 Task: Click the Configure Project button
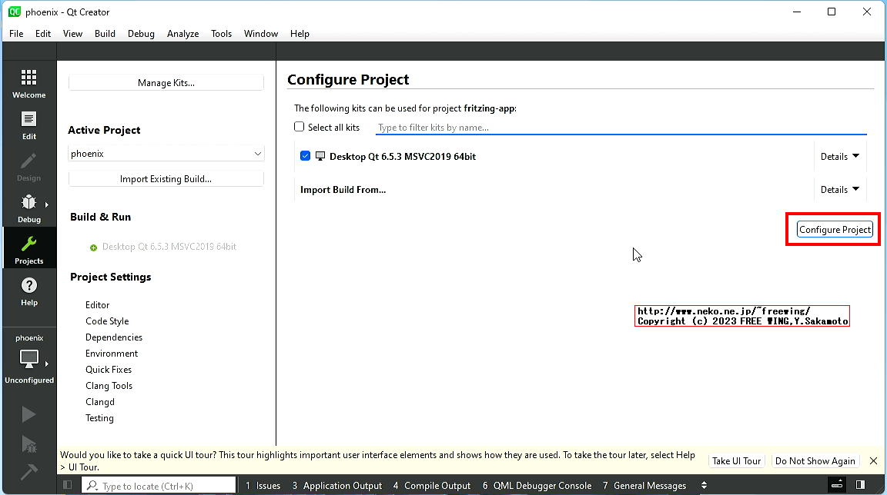[x=835, y=230]
